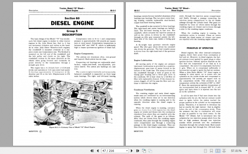
Task: Toggle the two-page facing view
Action: pyautogui.click(x=218, y=151)
